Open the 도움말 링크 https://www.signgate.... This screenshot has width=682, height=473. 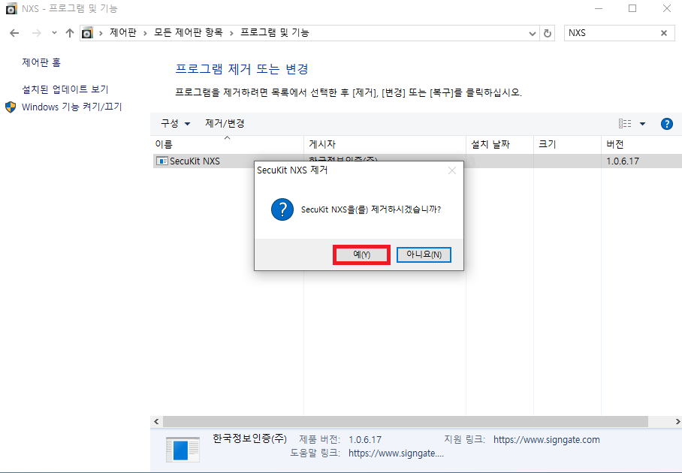tap(396, 453)
